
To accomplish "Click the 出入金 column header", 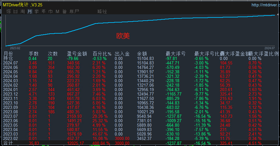I will (122, 54).
